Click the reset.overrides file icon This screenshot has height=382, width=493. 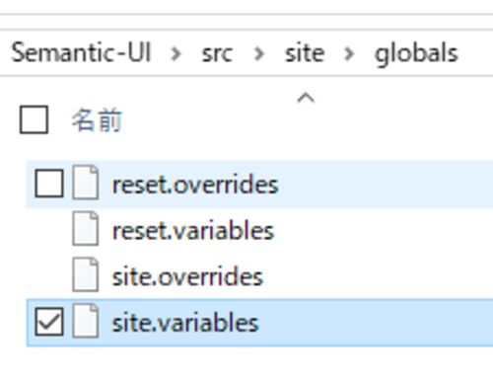[x=86, y=183]
